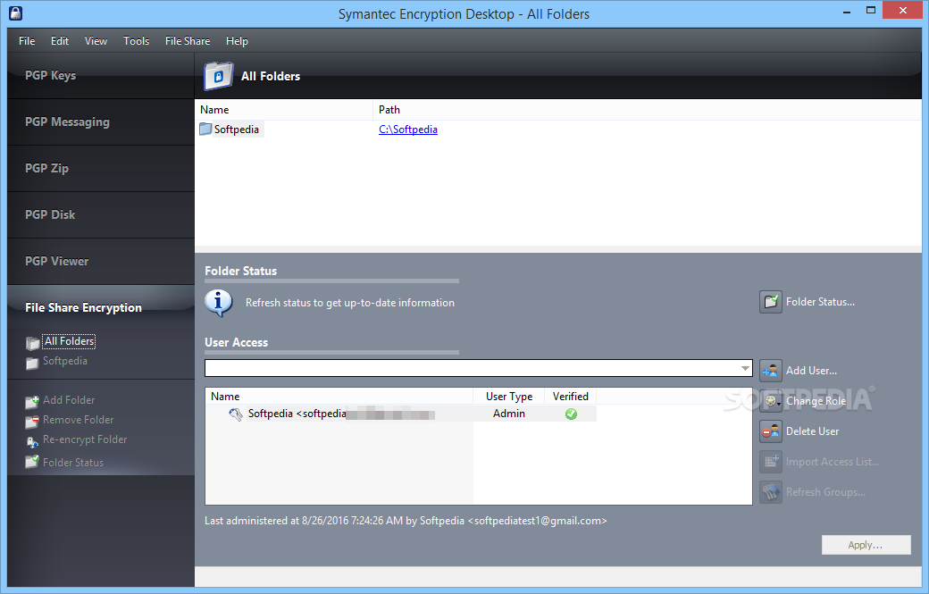Close the Symantec Encryption Desktop window
The height and width of the screenshot is (594, 929).
pos(903,10)
